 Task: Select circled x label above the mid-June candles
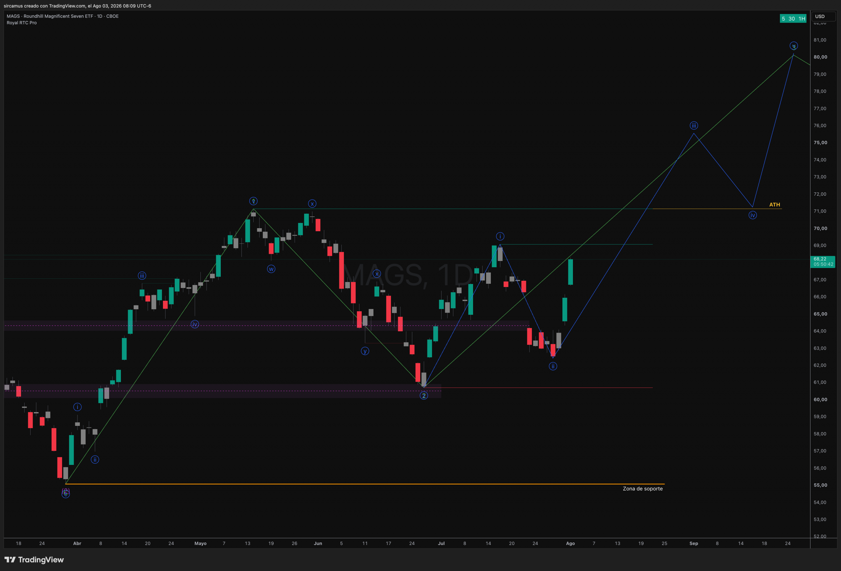tap(377, 274)
